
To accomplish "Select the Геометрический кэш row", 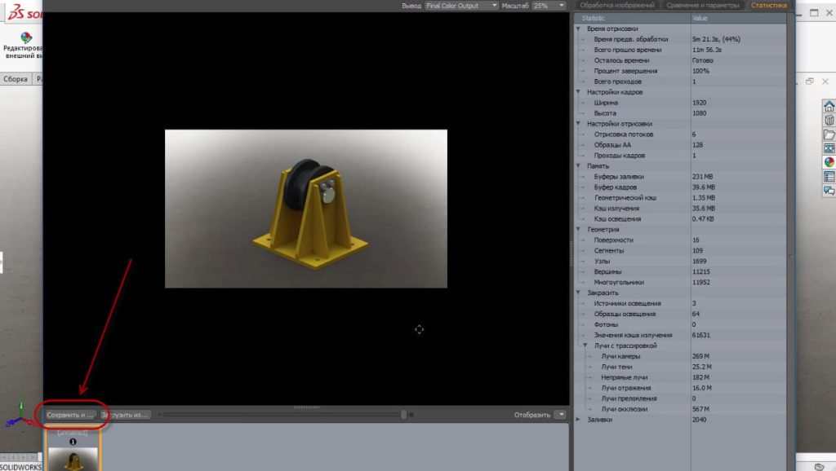I will pyautogui.click(x=680, y=197).
